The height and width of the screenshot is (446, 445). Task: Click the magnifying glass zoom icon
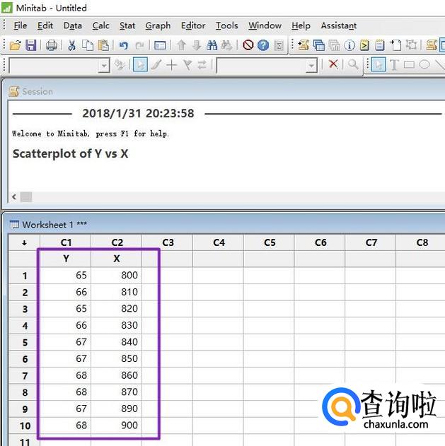(353, 64)
